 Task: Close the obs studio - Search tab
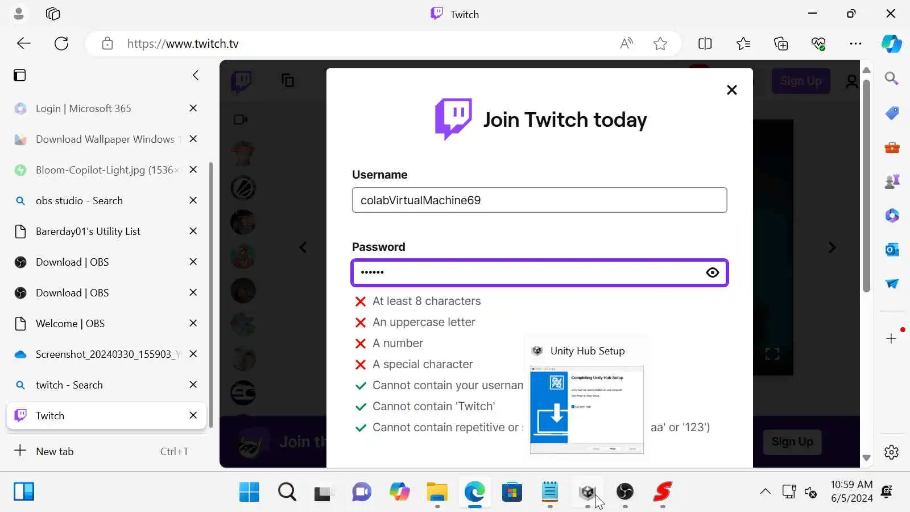[x=193, y=200]
